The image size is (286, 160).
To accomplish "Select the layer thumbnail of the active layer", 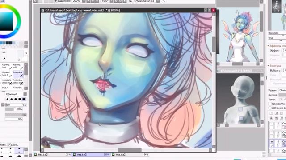I will 278,144.
